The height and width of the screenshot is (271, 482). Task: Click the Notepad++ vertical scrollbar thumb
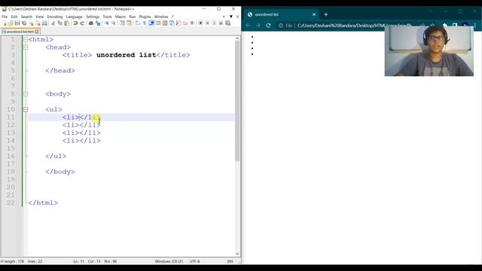pos(237,101)
